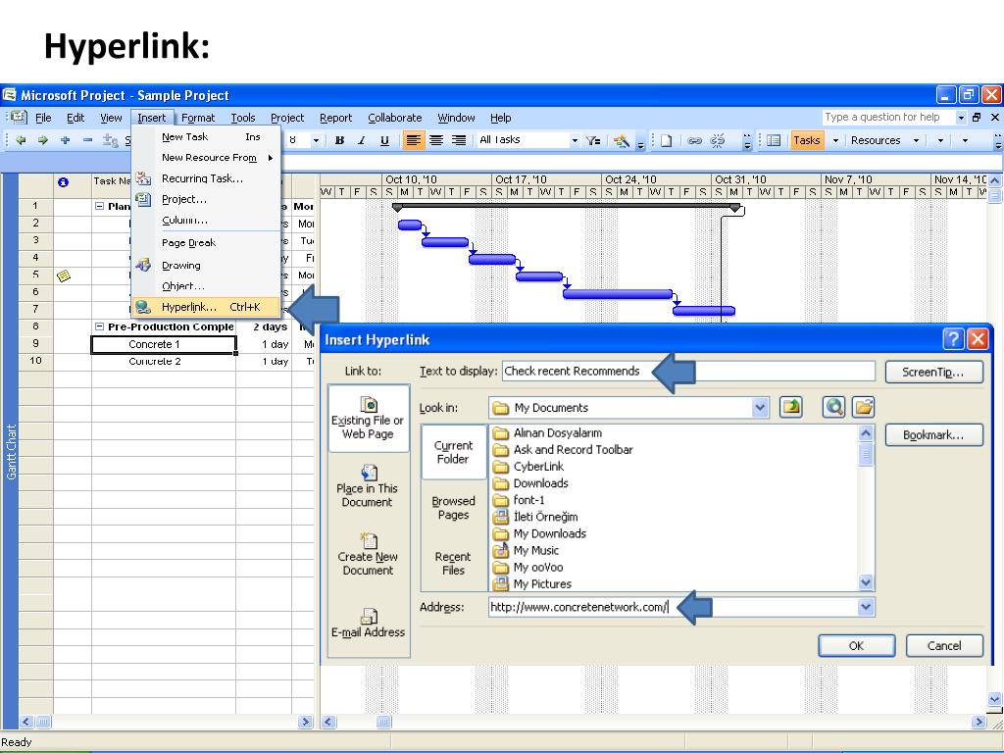Select Create New Document link type
This screenshot has height=753, width=1004.
tap(369, 555)
